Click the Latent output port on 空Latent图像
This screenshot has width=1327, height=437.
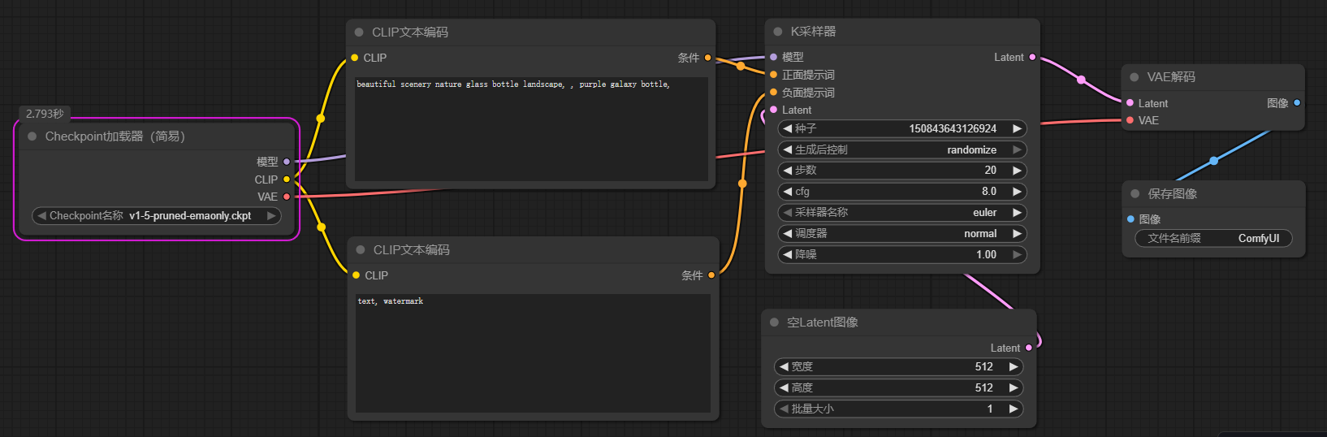(x=1029, y=348)
